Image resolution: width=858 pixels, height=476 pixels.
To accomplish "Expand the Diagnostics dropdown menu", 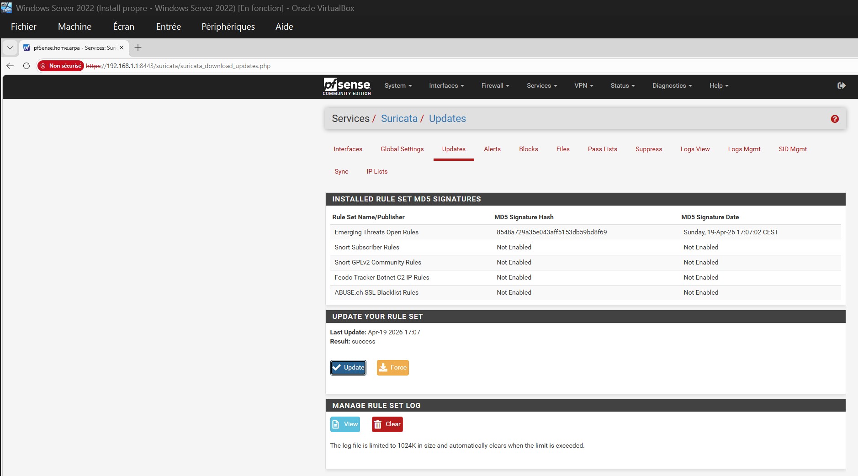I will (672, 85).
